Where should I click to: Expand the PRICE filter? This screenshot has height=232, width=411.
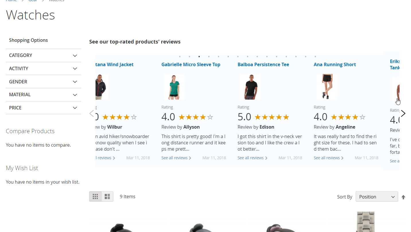(x=43, y=108)
